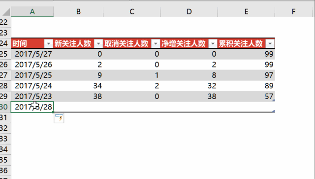Select the cell with date 2017/5/23
Screen dimensions: 315x179
[x=32, y=96]
